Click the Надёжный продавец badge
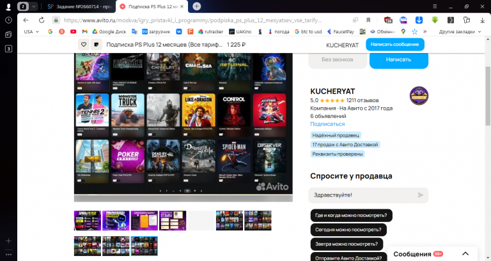491x261 pixels. [336, 135]
